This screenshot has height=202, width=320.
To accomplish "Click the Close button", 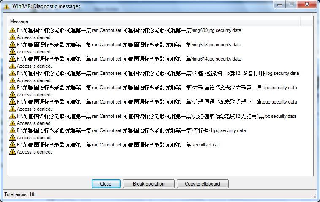I will pyautogui.click(x=106, y=183).
